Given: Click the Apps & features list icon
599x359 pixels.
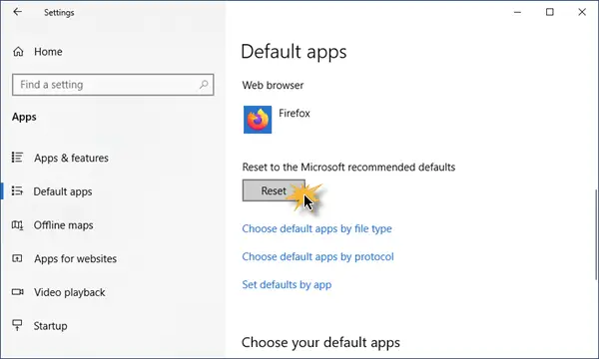Looking at the screenshot, I should coord(17,158).
